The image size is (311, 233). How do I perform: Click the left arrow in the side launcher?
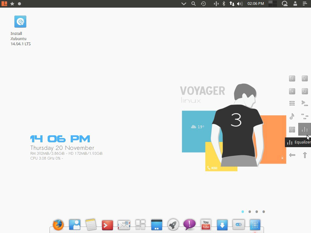[x=292, y=155]
